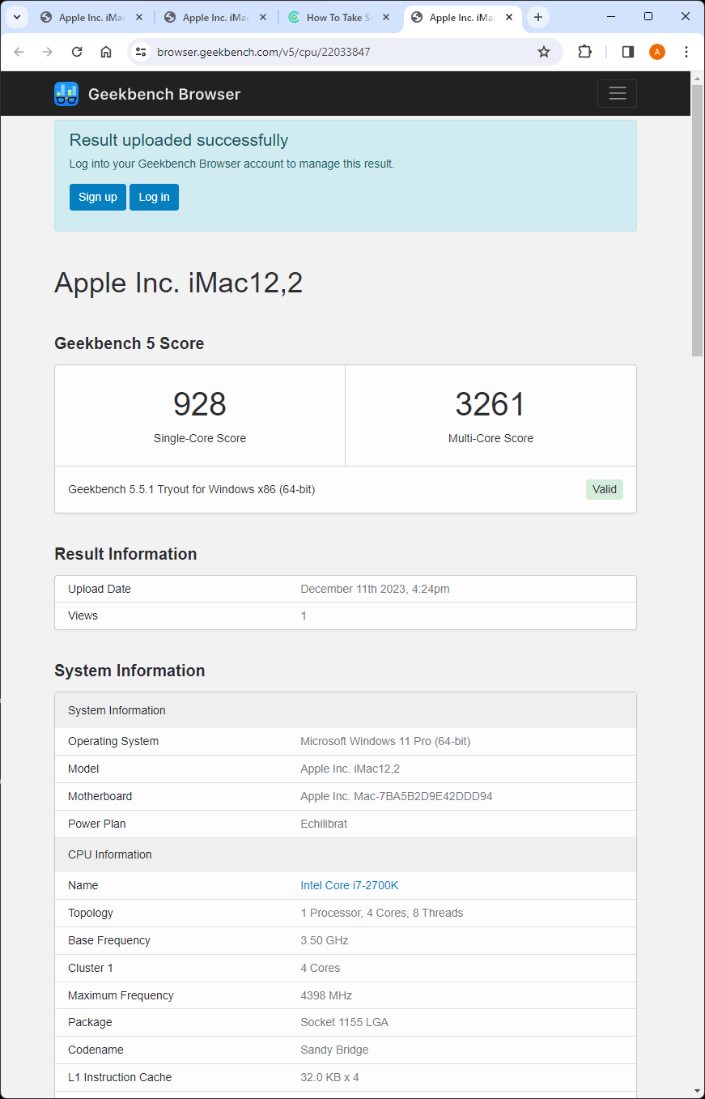Image resolution: width=705 pixels, height=1099 pixels.
Task: Click the Log in button
Action: pos(154,197)
